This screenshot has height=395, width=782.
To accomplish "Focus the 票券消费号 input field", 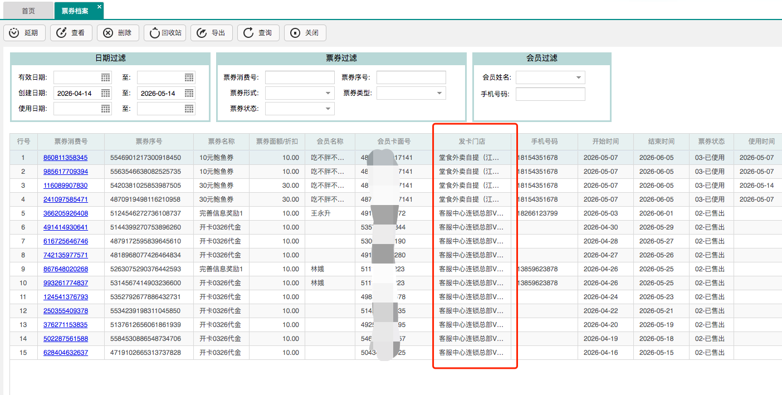I will click(300, 77).
